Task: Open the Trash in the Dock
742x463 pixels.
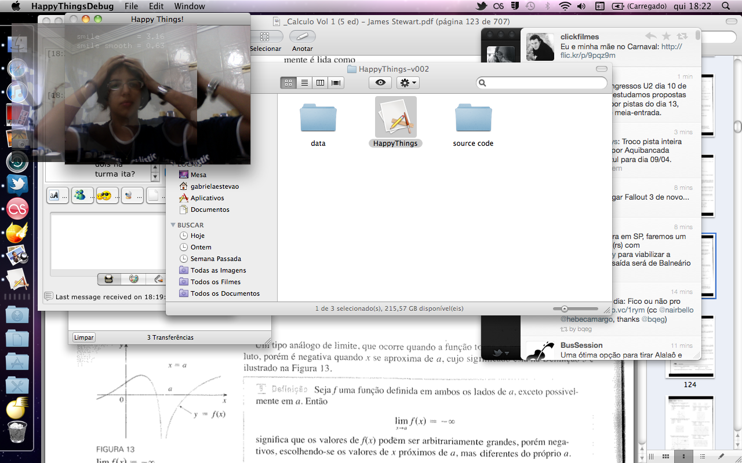Action: [x=17, y=432]
